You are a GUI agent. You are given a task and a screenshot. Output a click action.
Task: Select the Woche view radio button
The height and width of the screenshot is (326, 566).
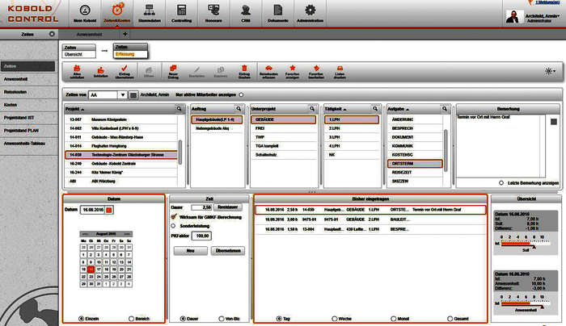click(334, 319)
